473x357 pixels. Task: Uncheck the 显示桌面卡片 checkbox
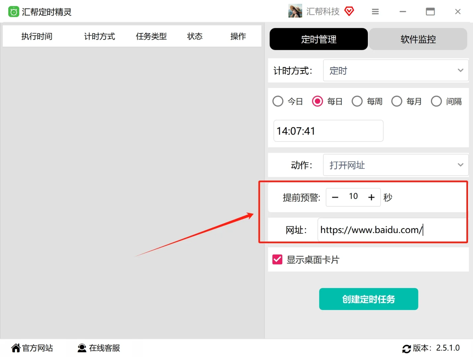(x=277, y=259)
